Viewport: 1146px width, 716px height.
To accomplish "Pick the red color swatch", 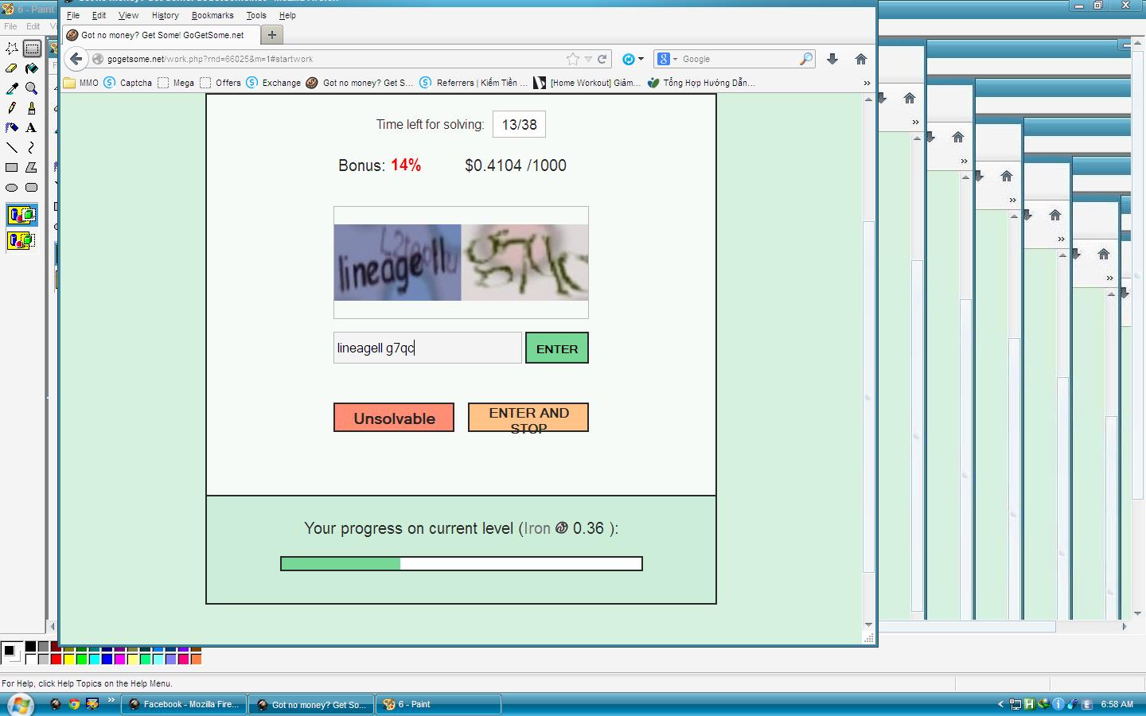I will coord(56,659).
